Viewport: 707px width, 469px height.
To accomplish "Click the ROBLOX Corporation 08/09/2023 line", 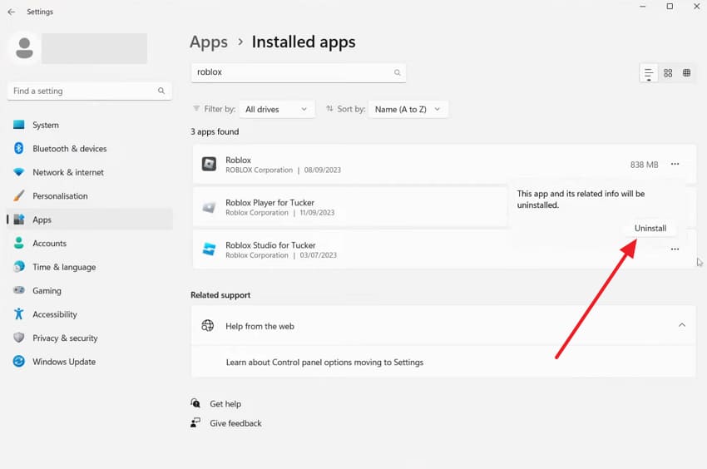I will click(x=283, y=170).
